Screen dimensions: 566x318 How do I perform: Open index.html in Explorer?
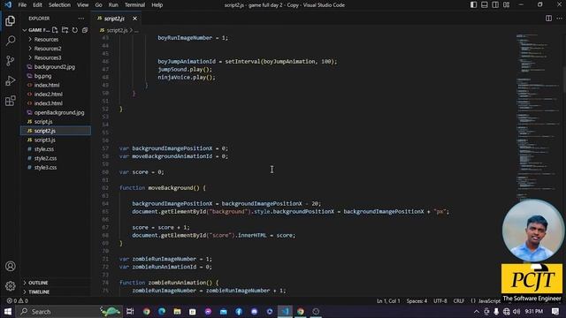(47, 85)
